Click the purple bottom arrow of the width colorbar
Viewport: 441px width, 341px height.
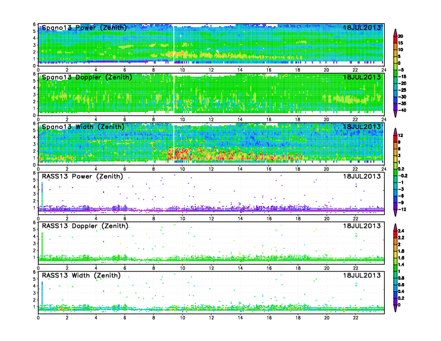click(395, 308)
